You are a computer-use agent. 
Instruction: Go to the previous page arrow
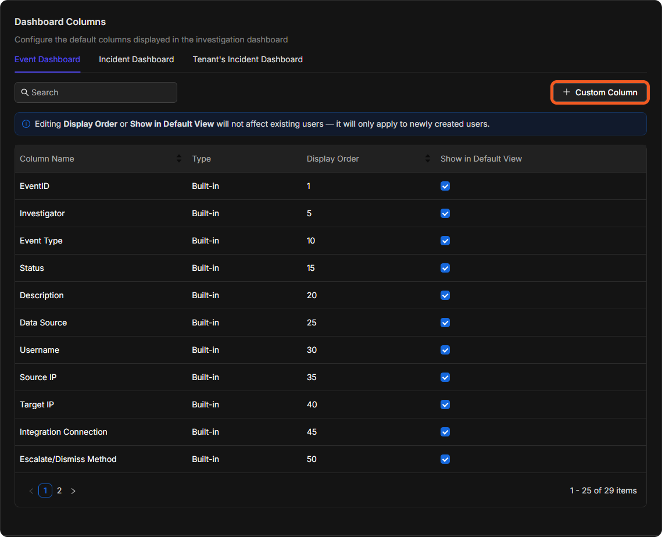coord(31,491)
